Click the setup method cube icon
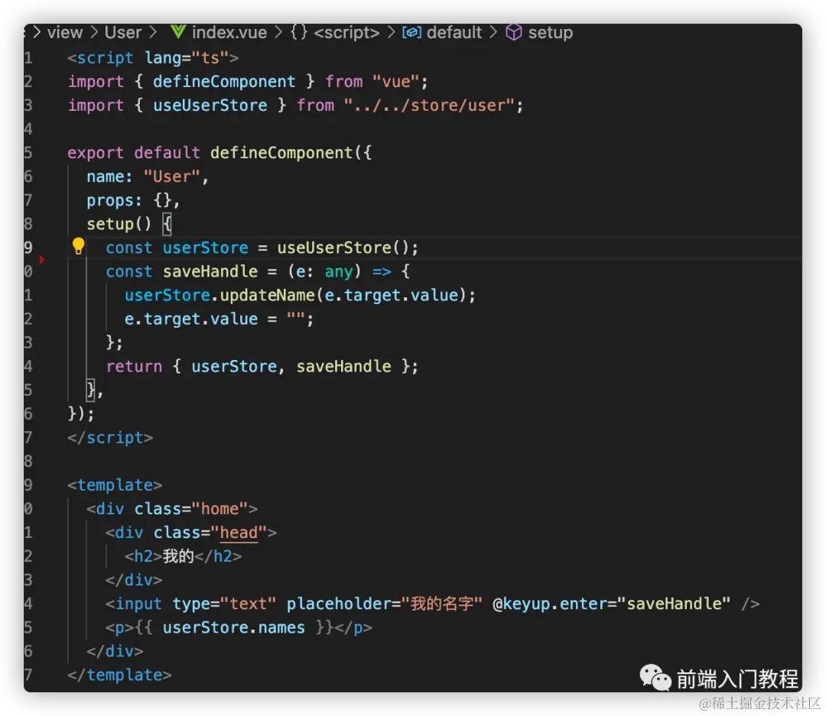Screen dimensions: 826x716 [514, 33]
